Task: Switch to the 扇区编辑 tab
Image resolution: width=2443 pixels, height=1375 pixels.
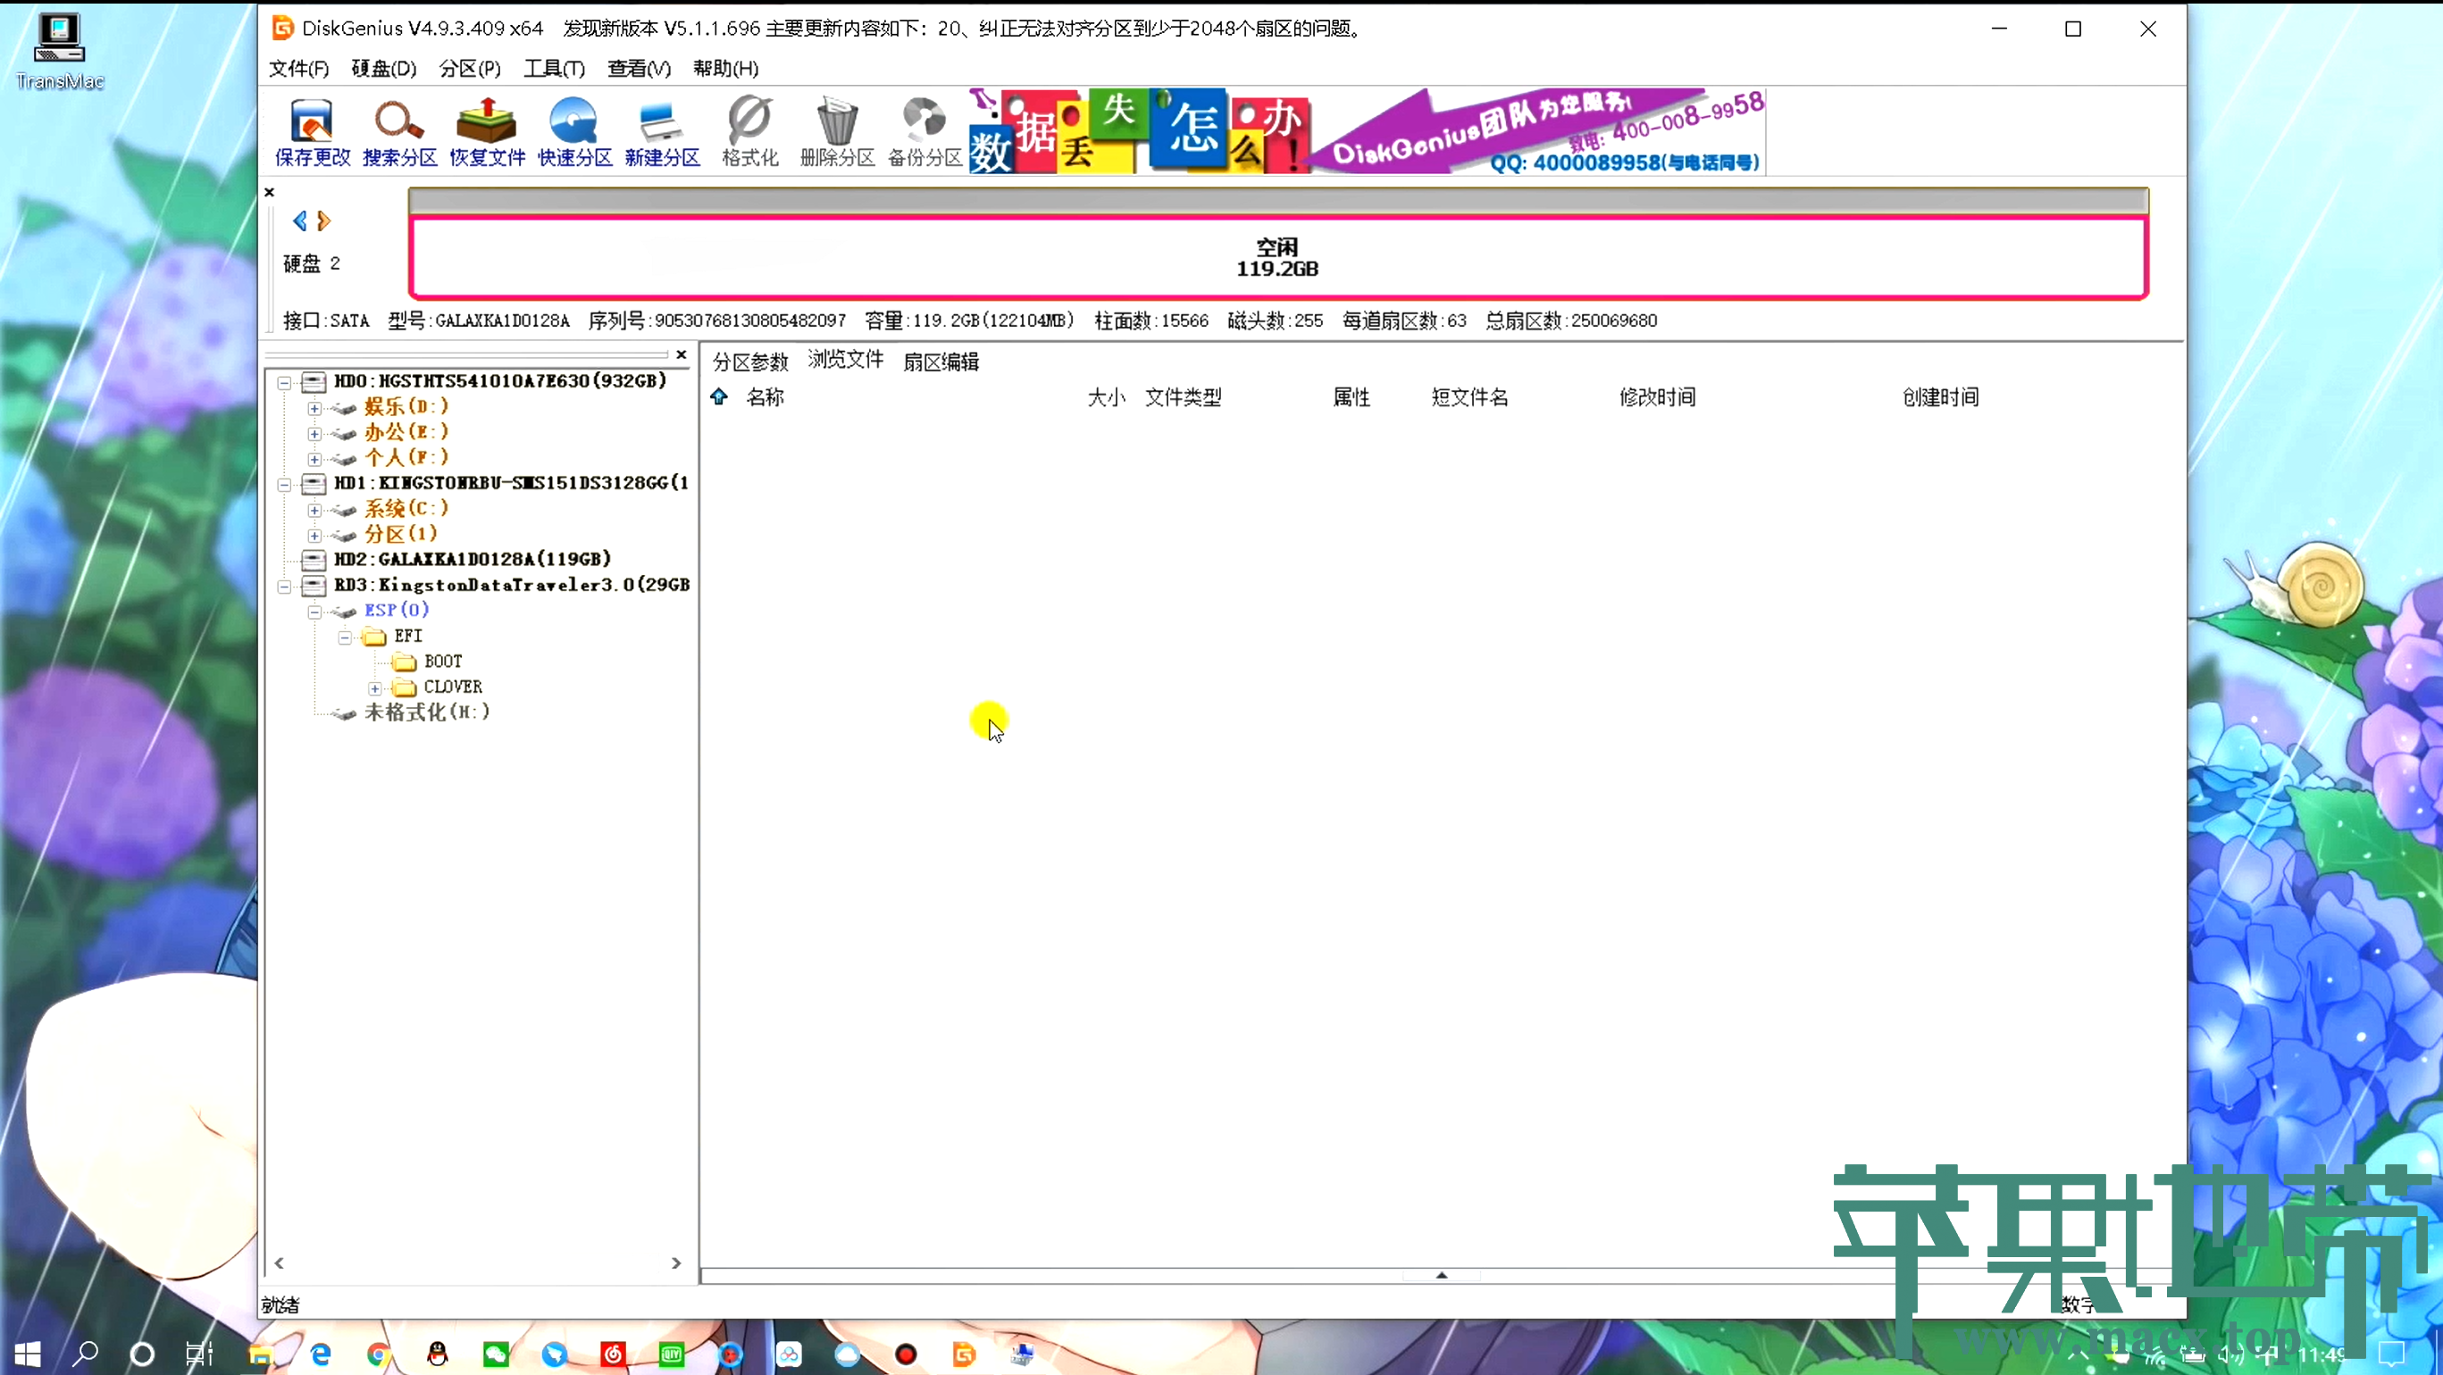Action: click(x=940, y=362)
